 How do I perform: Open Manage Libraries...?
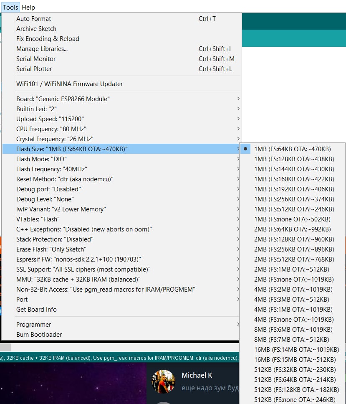[121, 49]
